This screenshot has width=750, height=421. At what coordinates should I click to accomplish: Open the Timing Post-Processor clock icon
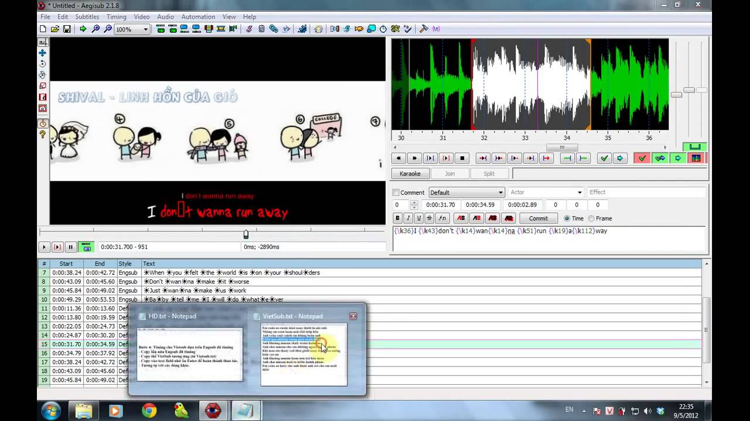pos(383,29)
